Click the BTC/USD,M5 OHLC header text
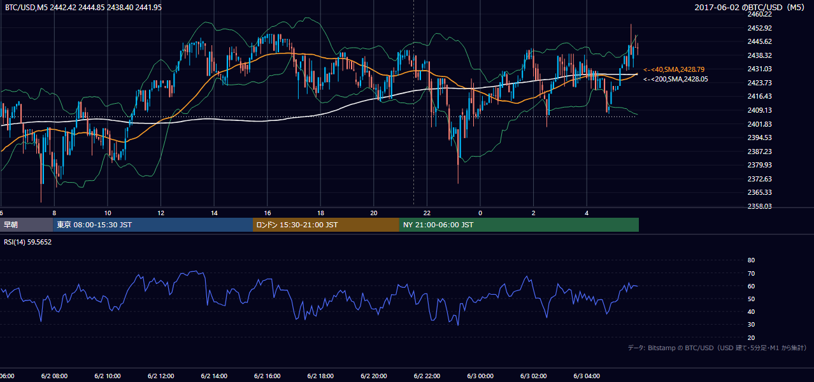814x382 pixels. [83, 6]
